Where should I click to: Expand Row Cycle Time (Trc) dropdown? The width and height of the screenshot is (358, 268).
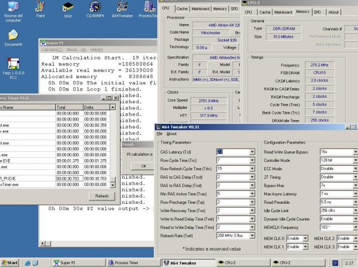pos(252,160)
